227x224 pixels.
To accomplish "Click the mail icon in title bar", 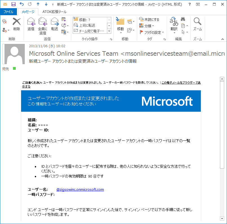I will tap(5, 4).
